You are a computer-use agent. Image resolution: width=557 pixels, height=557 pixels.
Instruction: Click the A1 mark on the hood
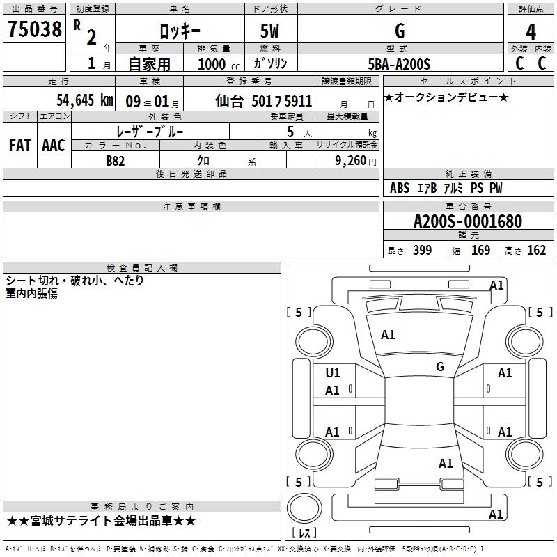pyautogui.click(x=388, y=335)
